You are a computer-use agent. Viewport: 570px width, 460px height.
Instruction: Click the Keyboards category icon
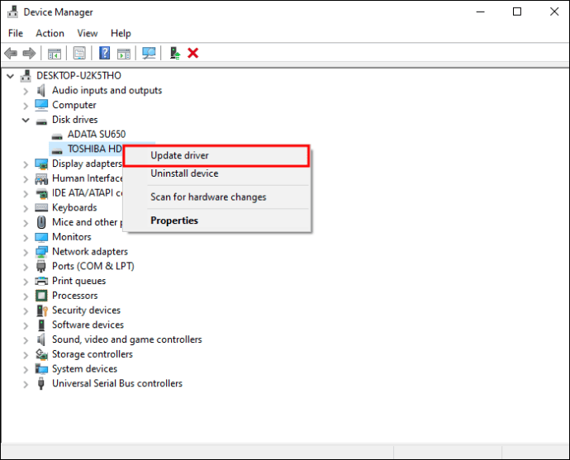[41, 207]
